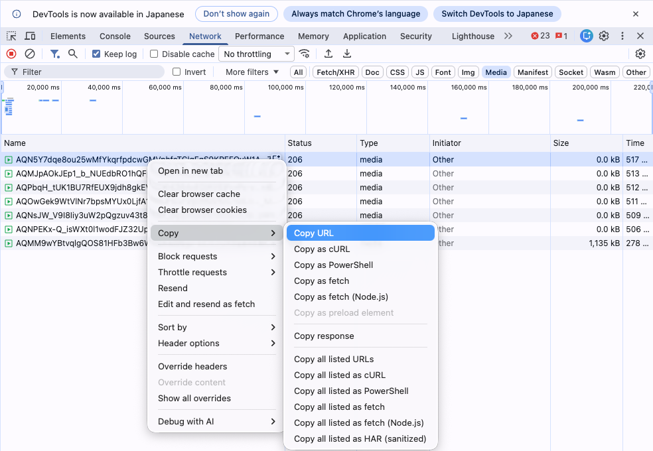653x451 pixels.
Task: Show the 1 issue flag counter
Action: pyautogui.click(x=561, y=36)
